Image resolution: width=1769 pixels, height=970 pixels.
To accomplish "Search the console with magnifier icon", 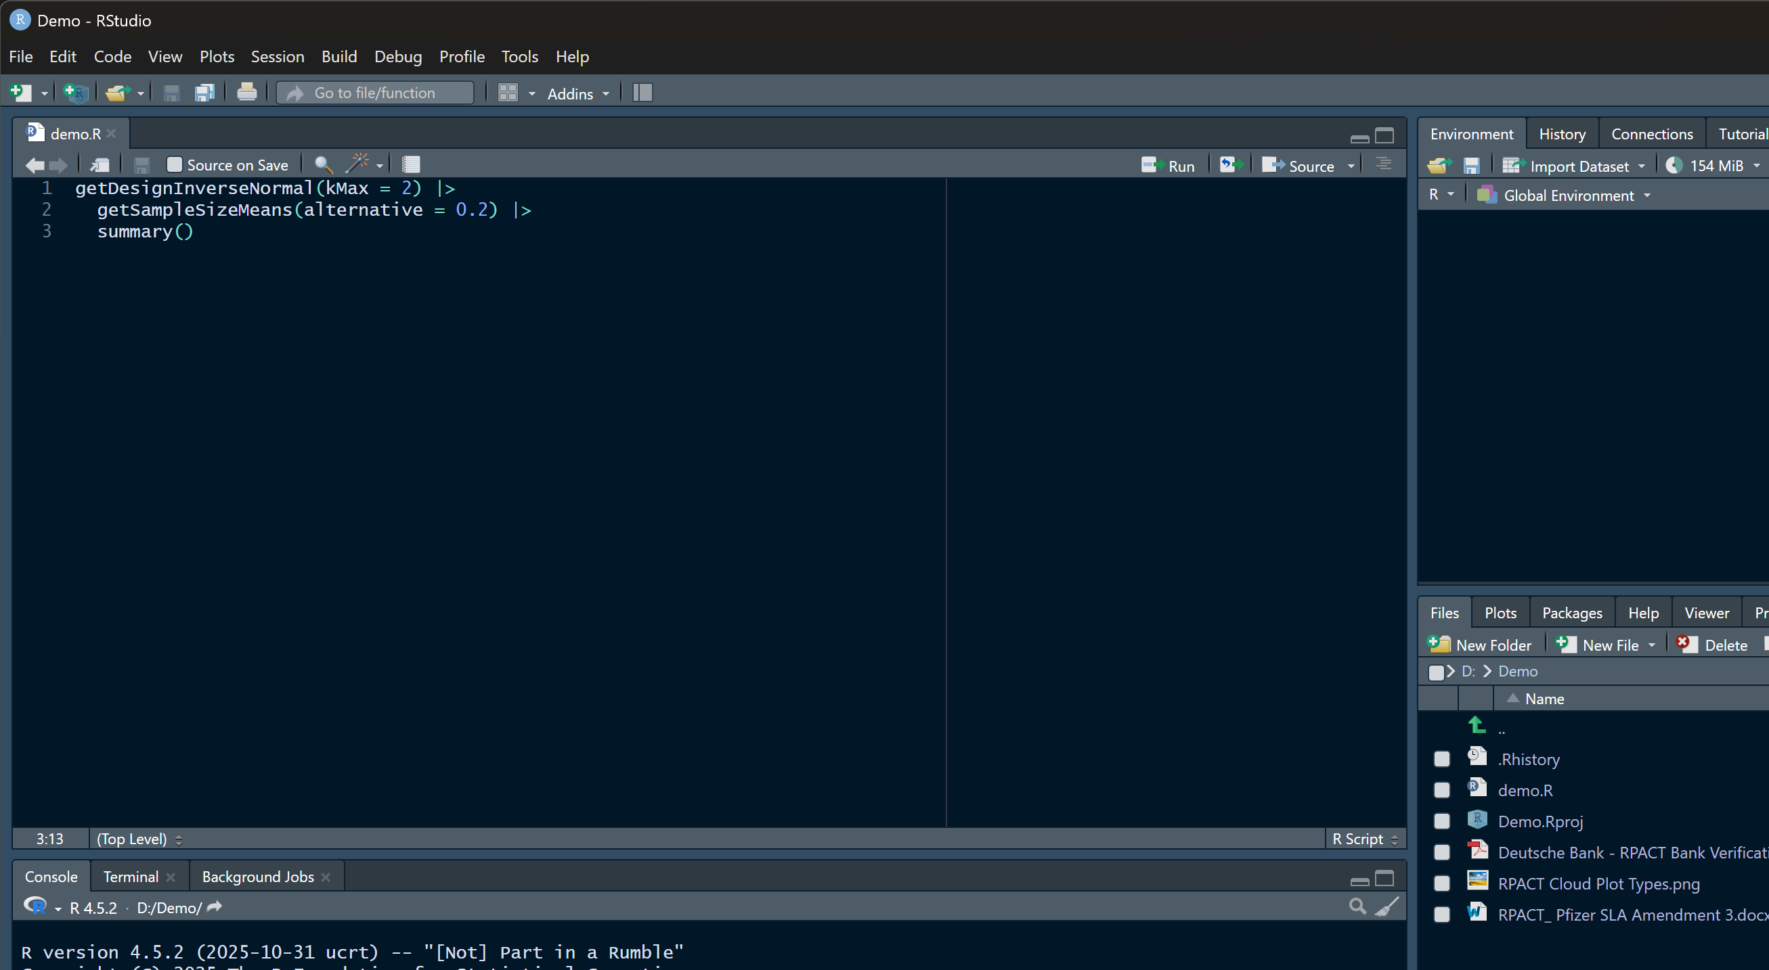I will pyautogui.click(x=1357, y=906).
